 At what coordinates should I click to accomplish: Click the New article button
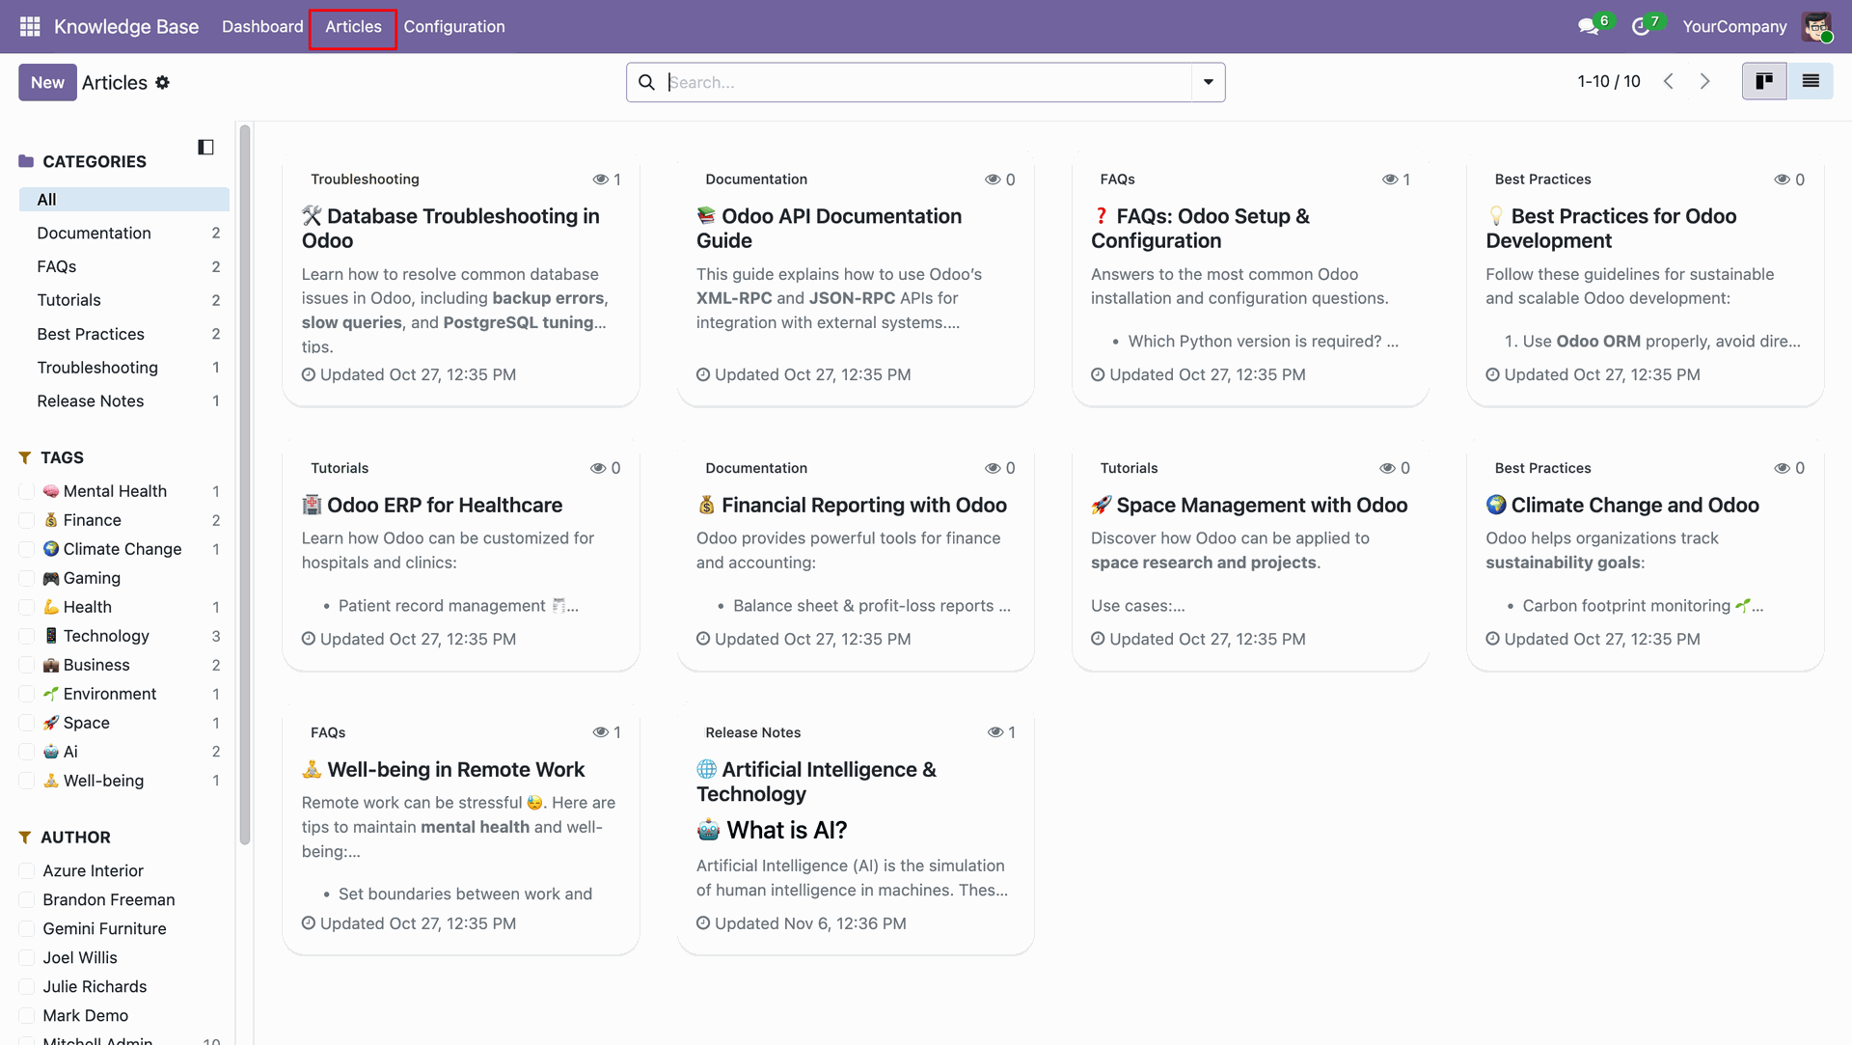pyautogui.click(x=47, y=83)
